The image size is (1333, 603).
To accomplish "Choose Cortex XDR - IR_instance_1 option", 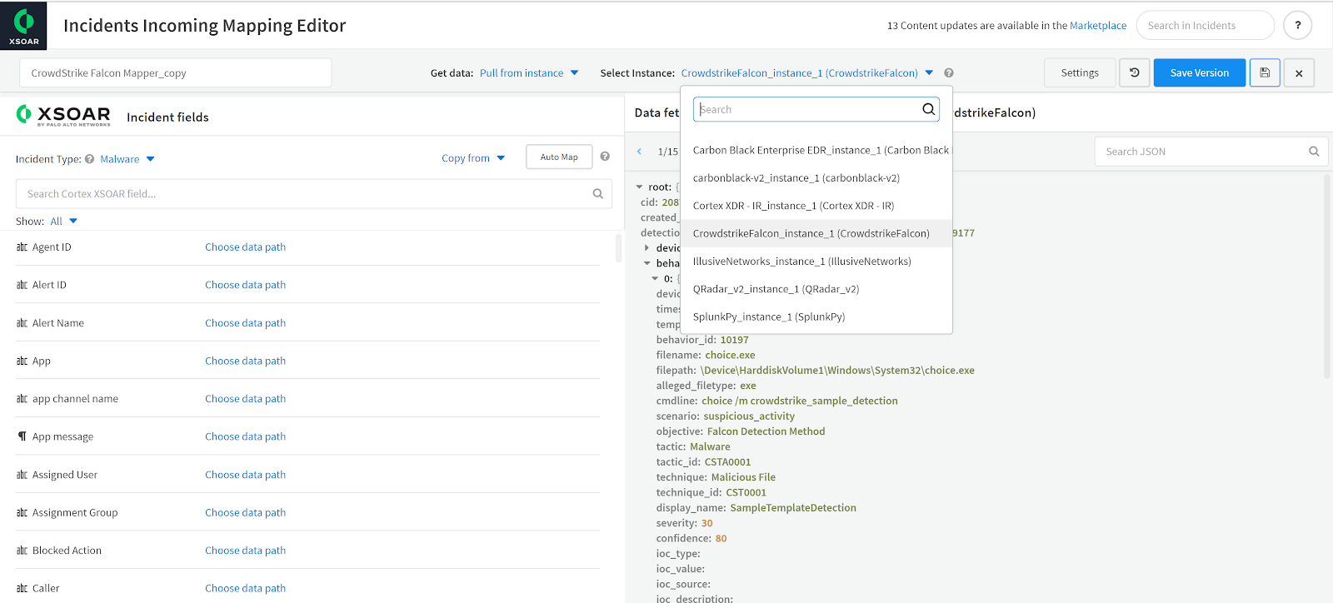I will [x=793, y=206].
